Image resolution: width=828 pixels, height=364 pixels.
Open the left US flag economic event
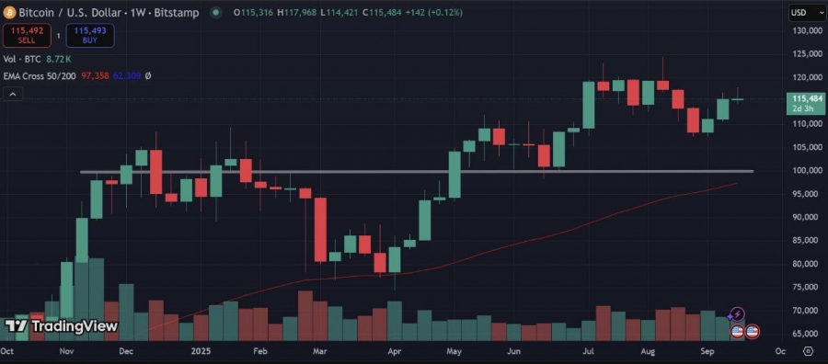pyautogui.click(x=737, y=332)
